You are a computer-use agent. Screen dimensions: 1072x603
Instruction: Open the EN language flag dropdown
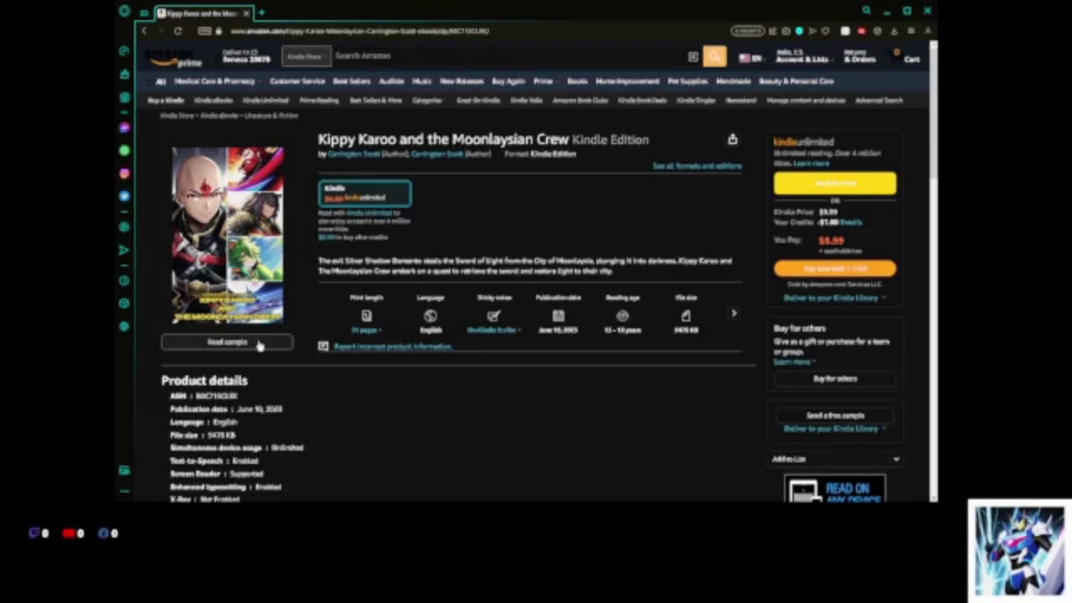tap(750, 58)
